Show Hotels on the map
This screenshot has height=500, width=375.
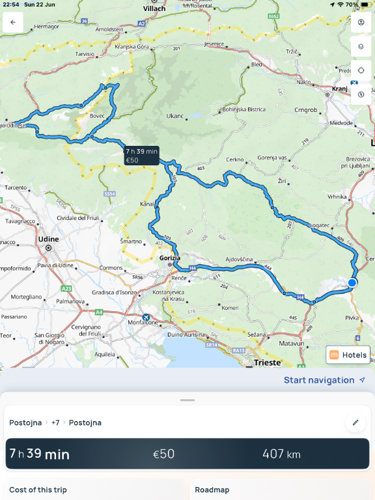pos(348,355)
